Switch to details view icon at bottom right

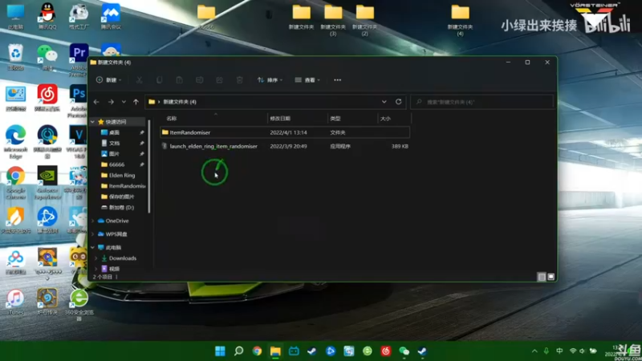click(x=541, y=277)
